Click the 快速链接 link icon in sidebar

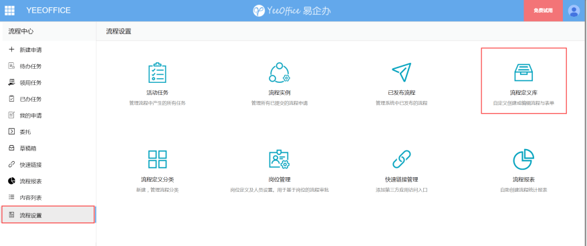point(11,164)
